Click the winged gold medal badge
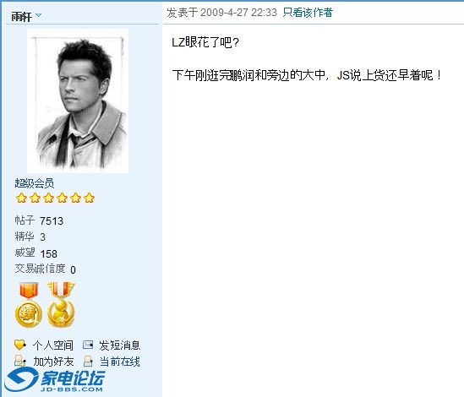This screenshot has height=397, width=464. point(61,305)
